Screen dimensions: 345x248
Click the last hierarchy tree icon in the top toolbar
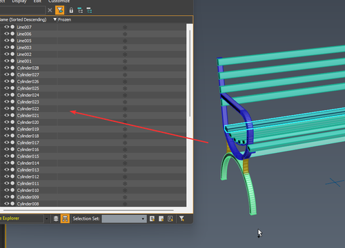pyautogui.click(x=89, y=10)
